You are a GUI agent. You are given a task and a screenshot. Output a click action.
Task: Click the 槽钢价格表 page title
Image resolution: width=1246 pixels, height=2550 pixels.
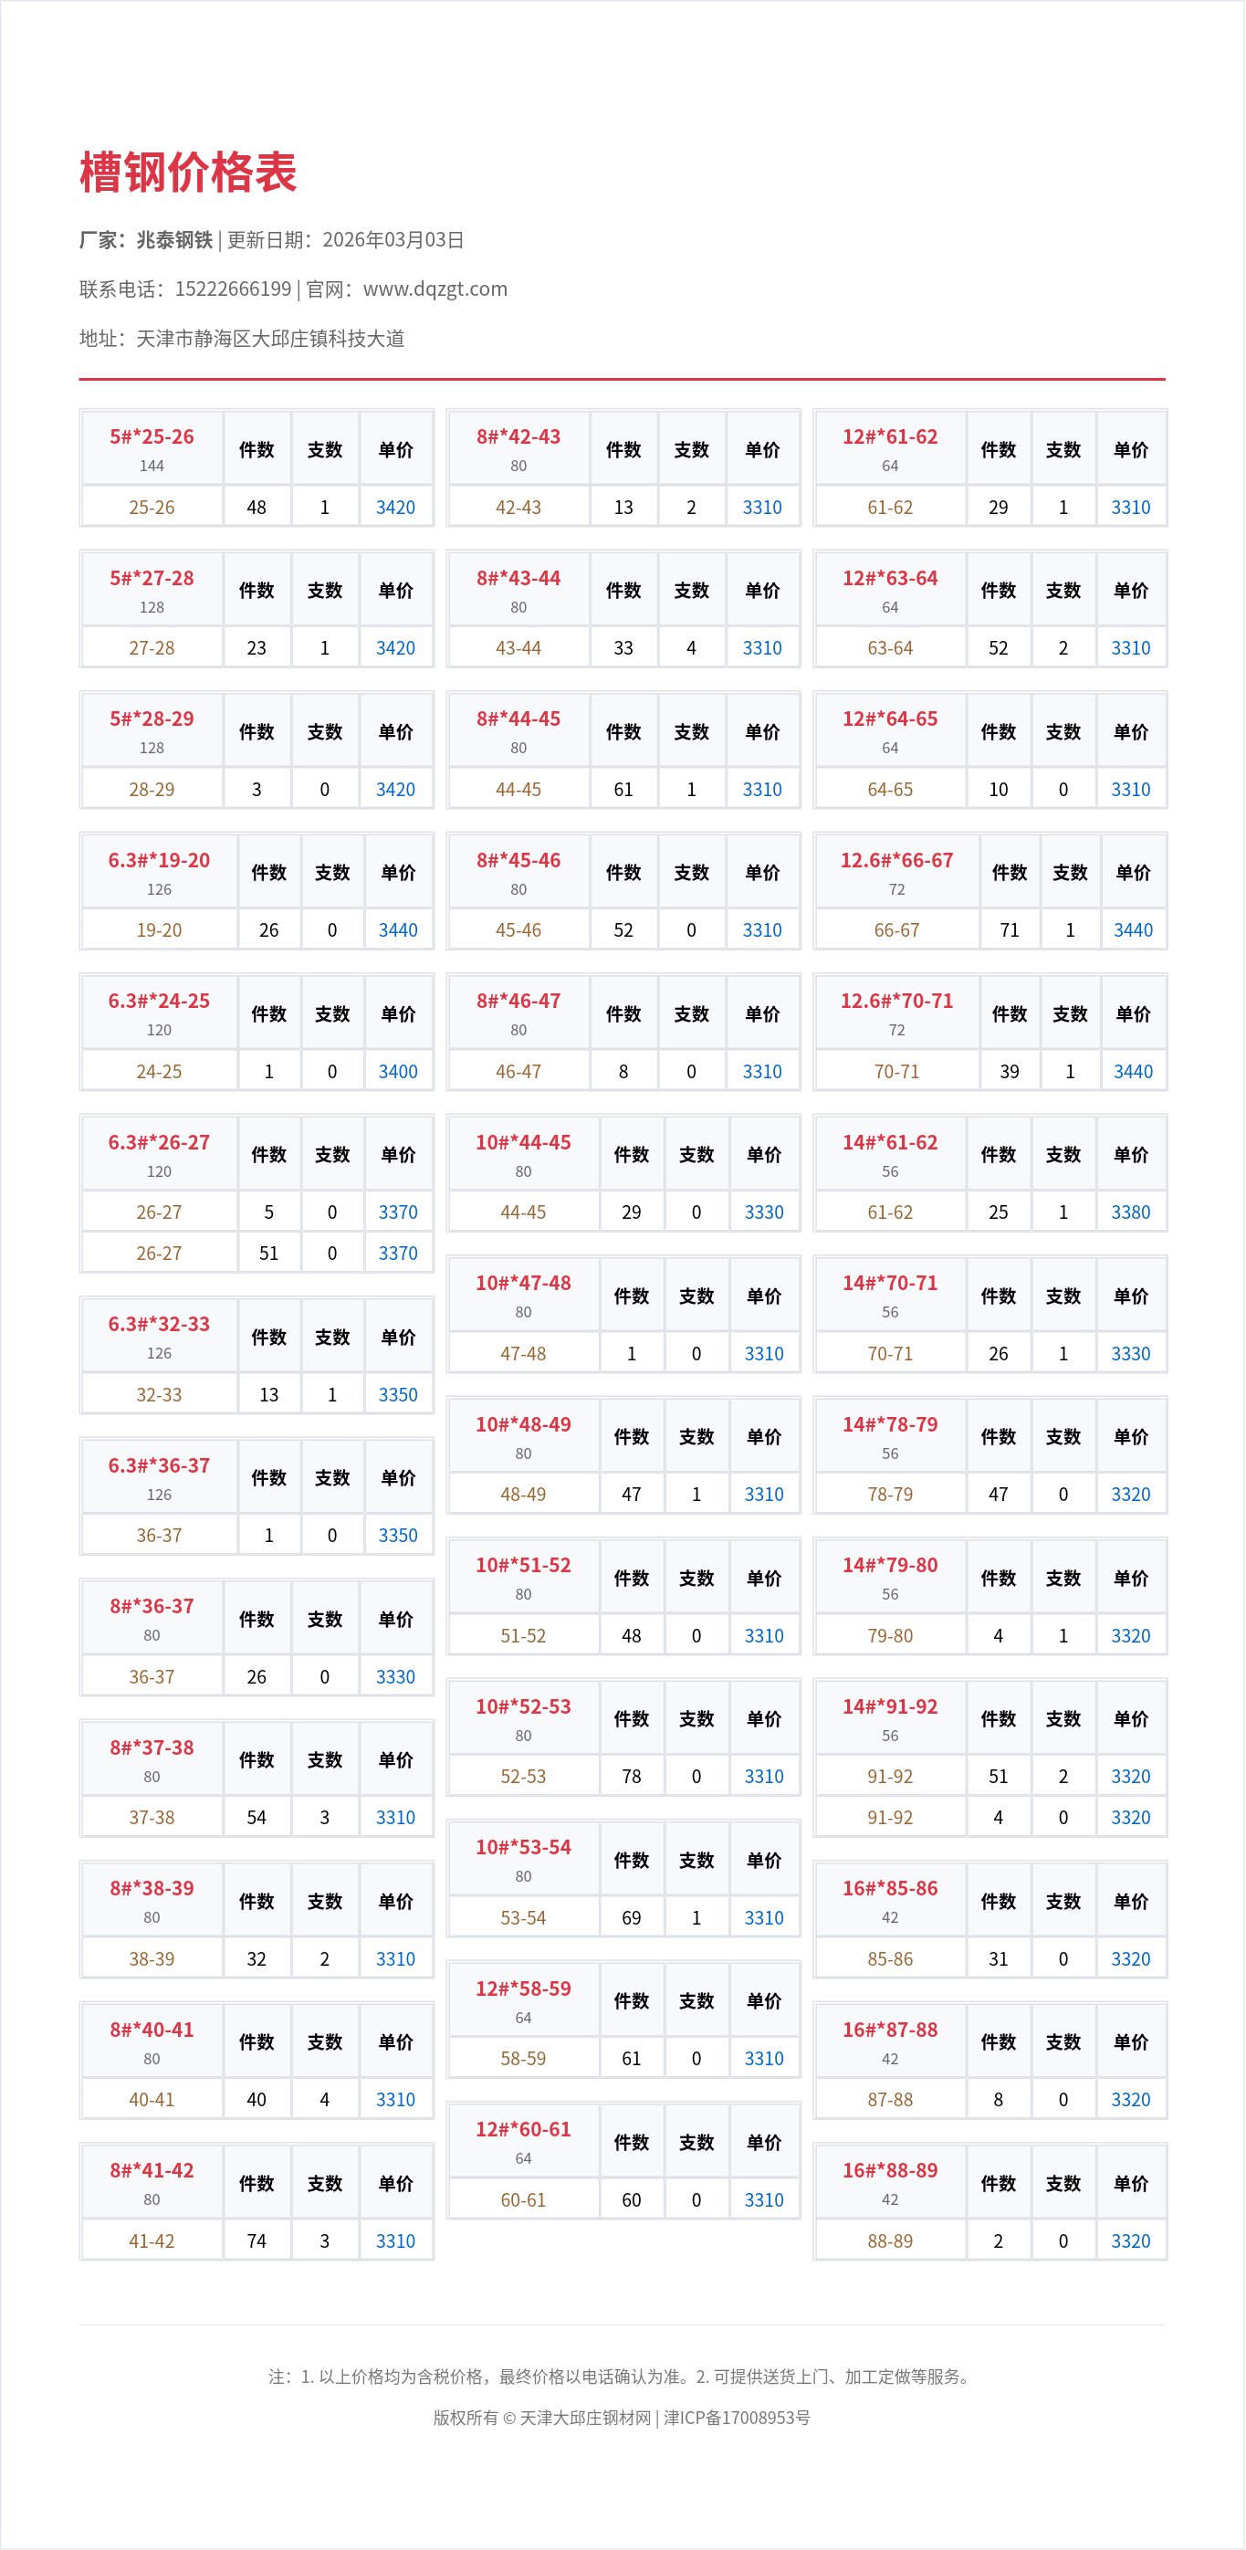pyautogui.click(x=188, y=173)
